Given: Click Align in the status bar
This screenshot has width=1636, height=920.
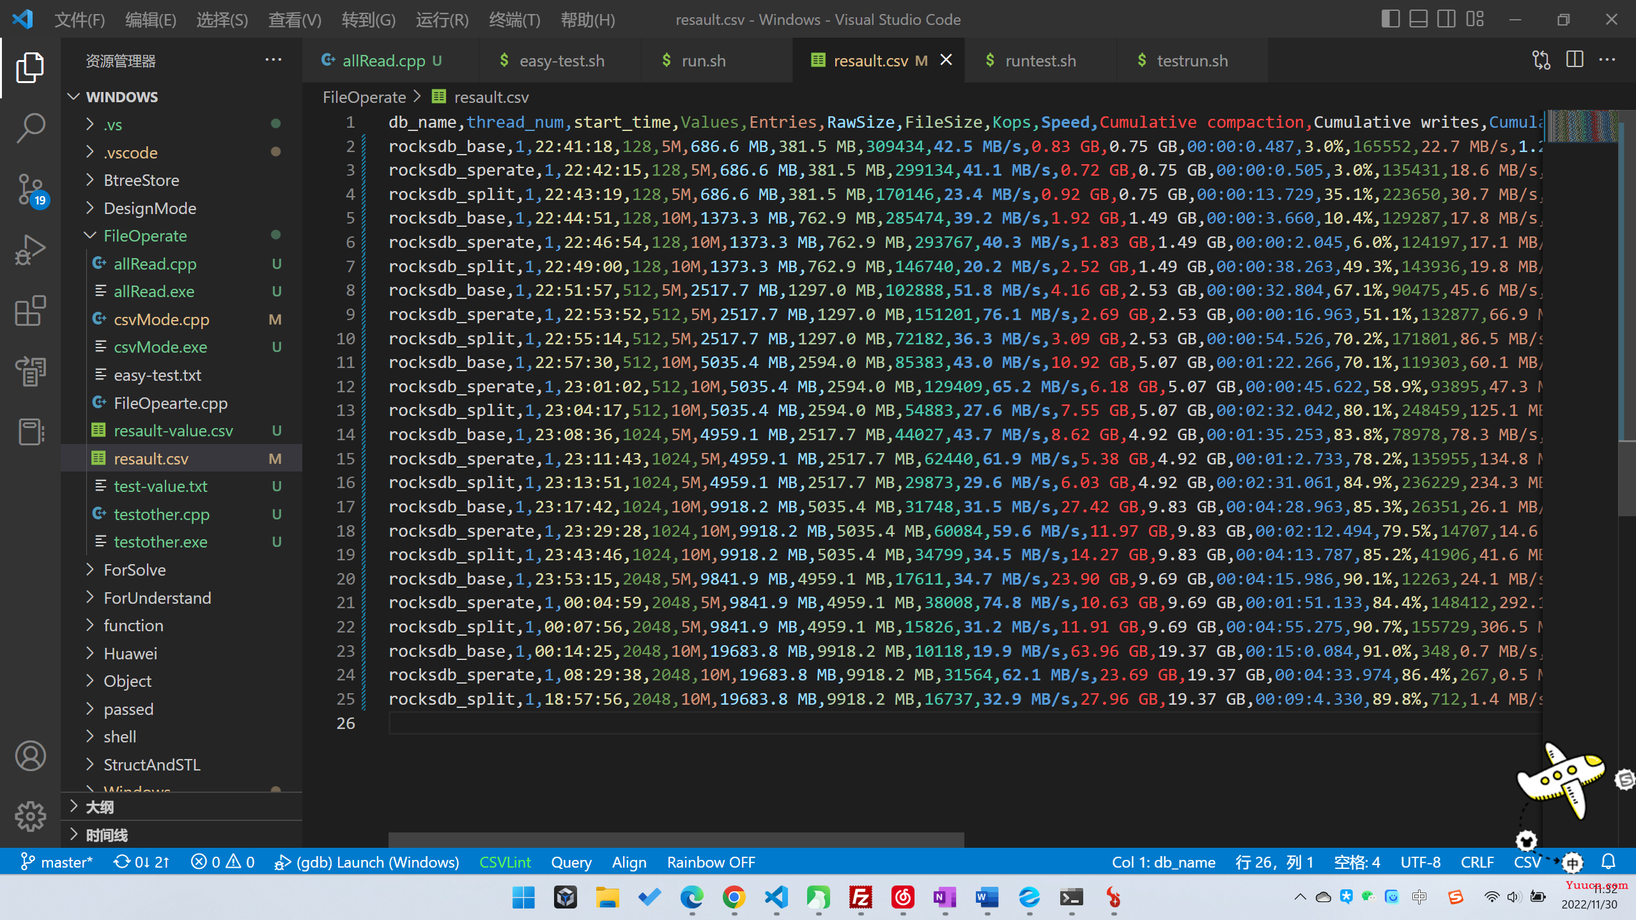Looking at the screenshot, I should 629,862.
